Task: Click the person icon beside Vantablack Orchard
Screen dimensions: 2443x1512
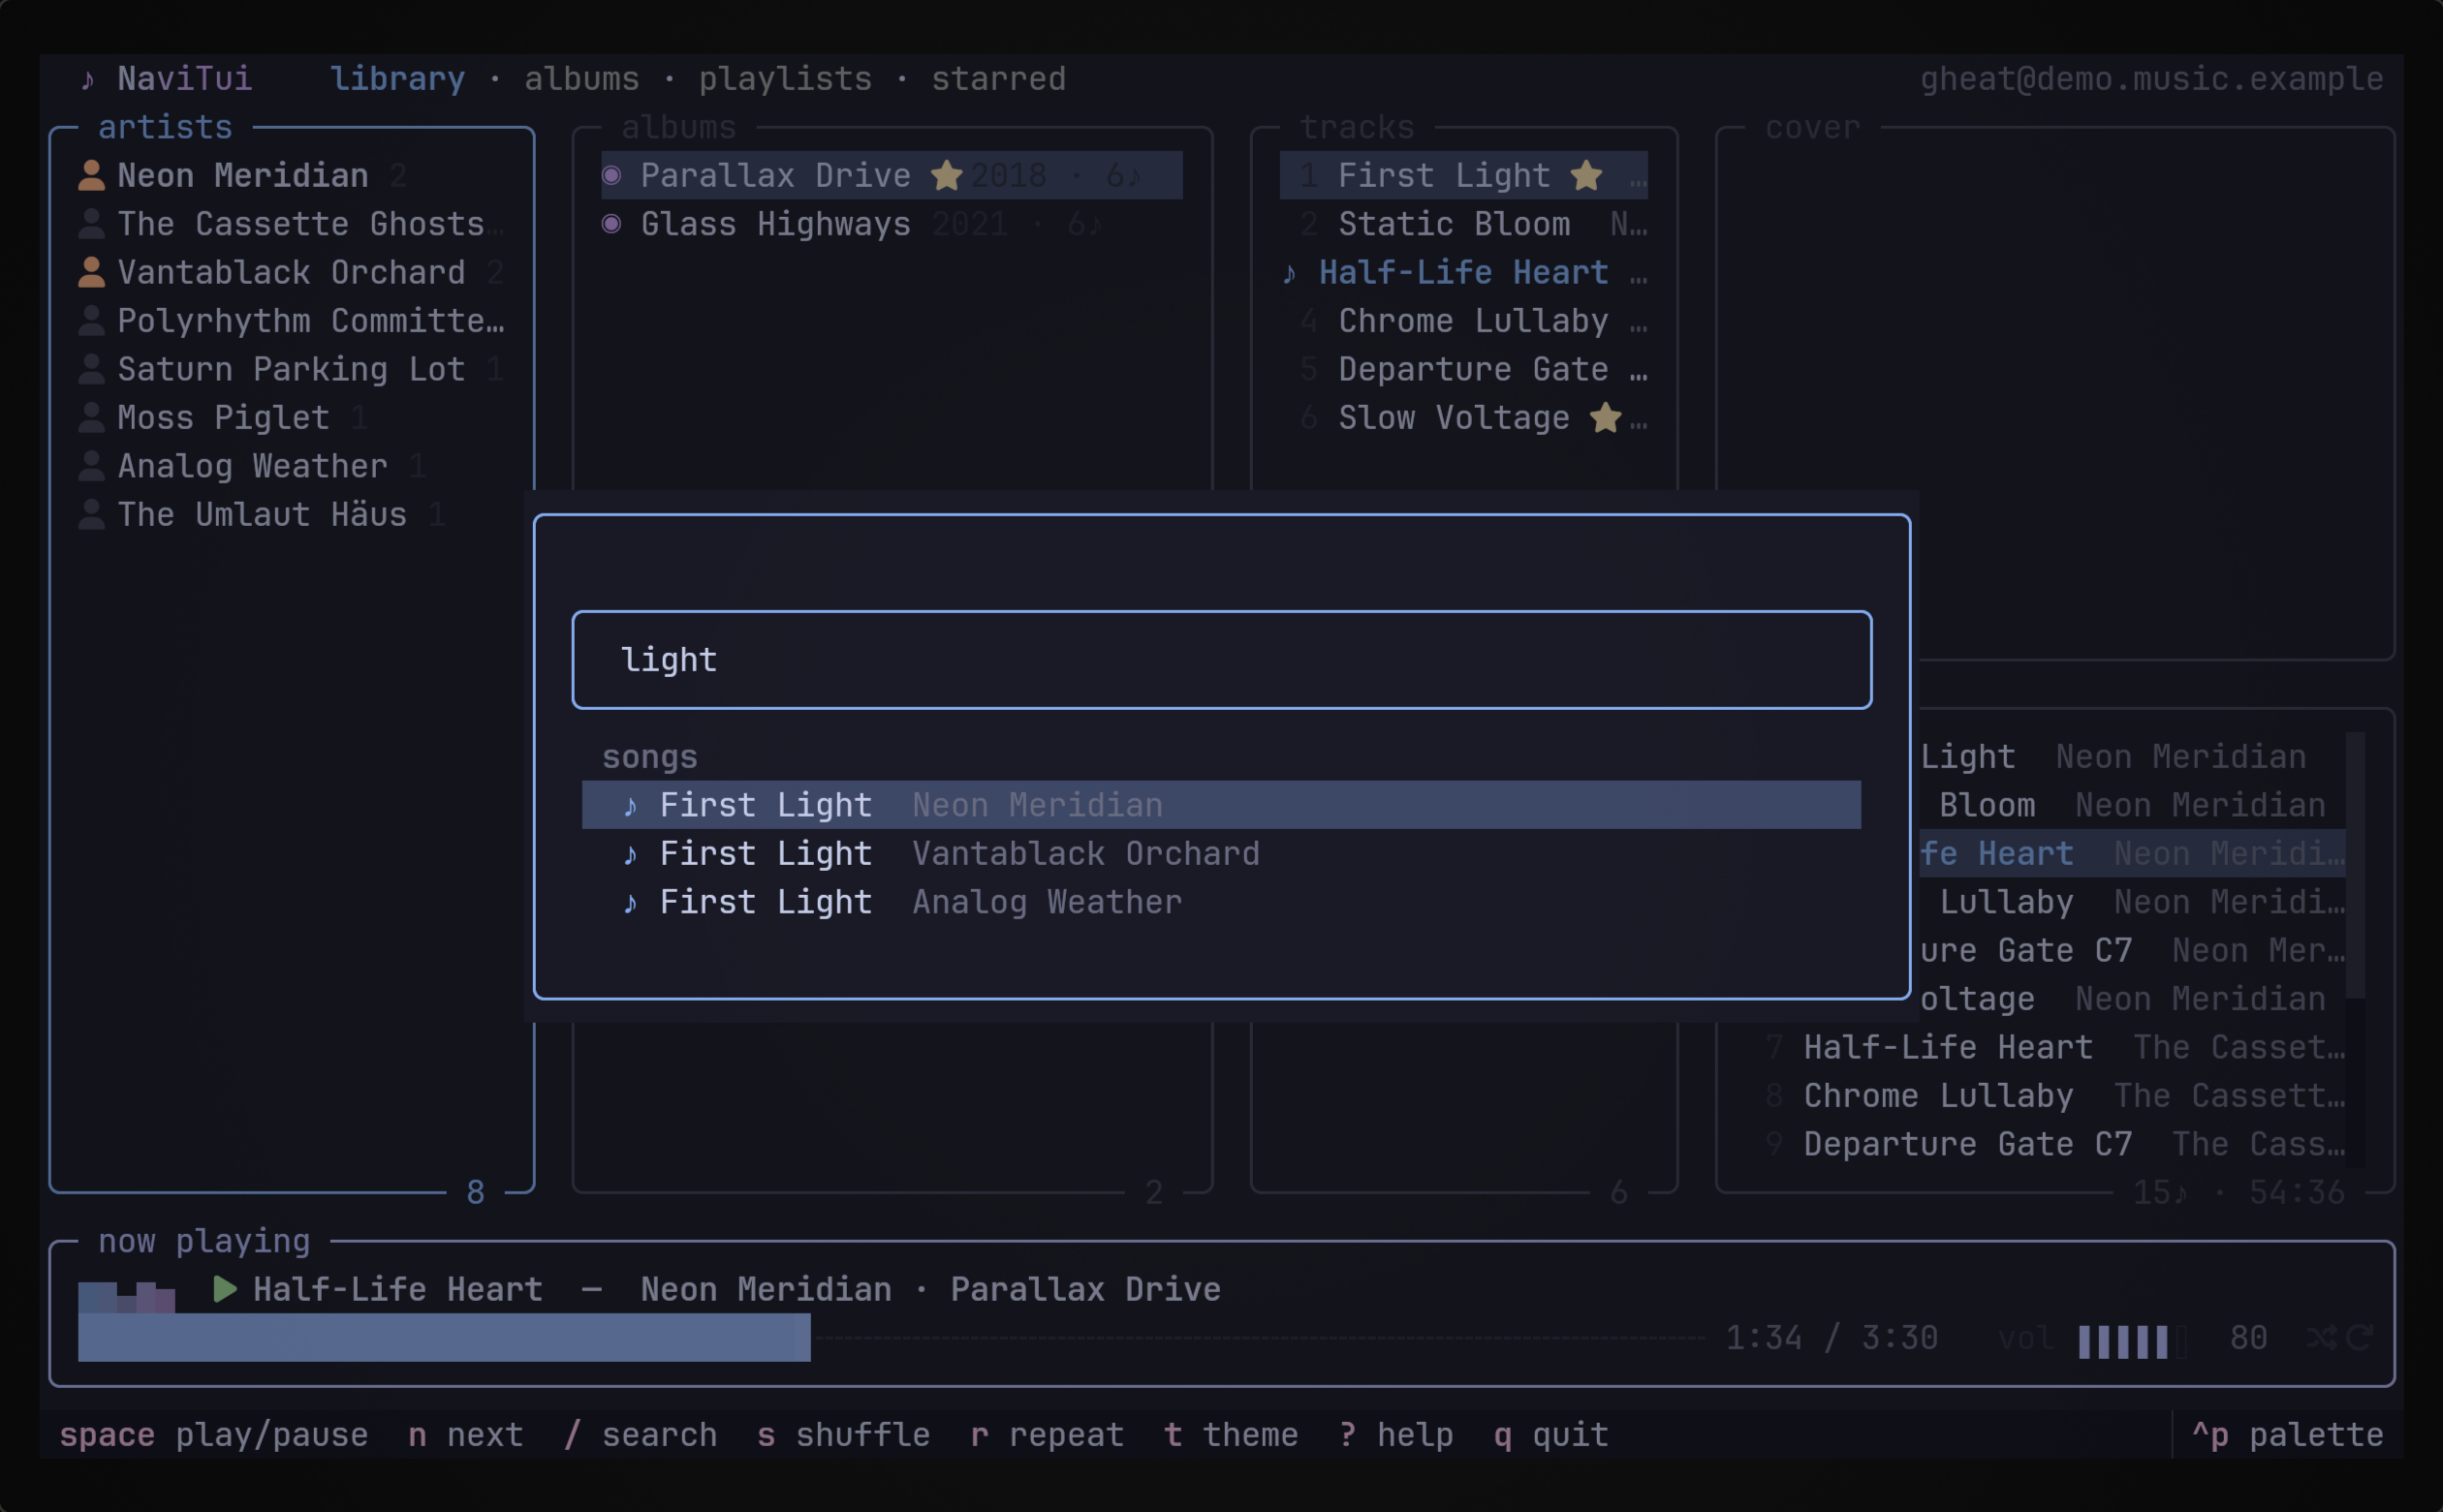Action: click(x=91, y=272)
